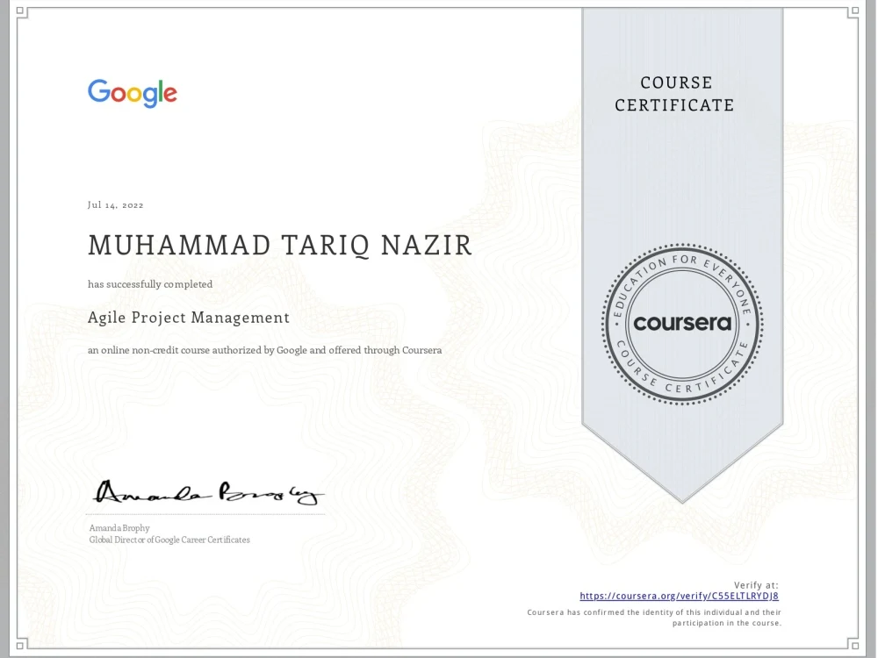878x658 pixels.
Task: Select the name MUHAMMAD TARIQ NAZIR
Action: [280, 246]
